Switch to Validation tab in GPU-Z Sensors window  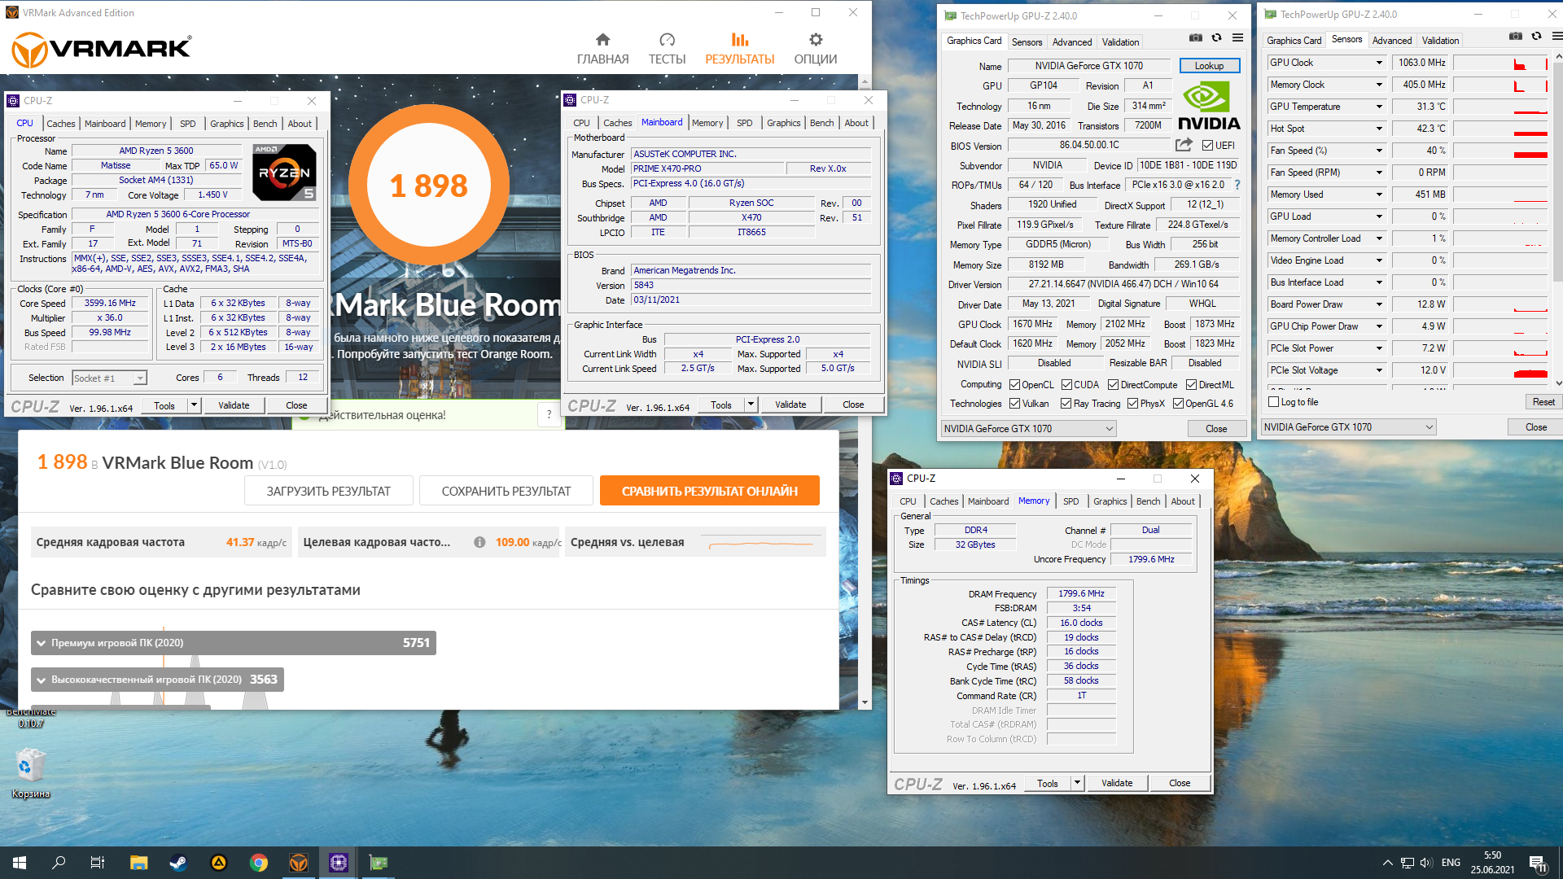[x=1440, y=41]
